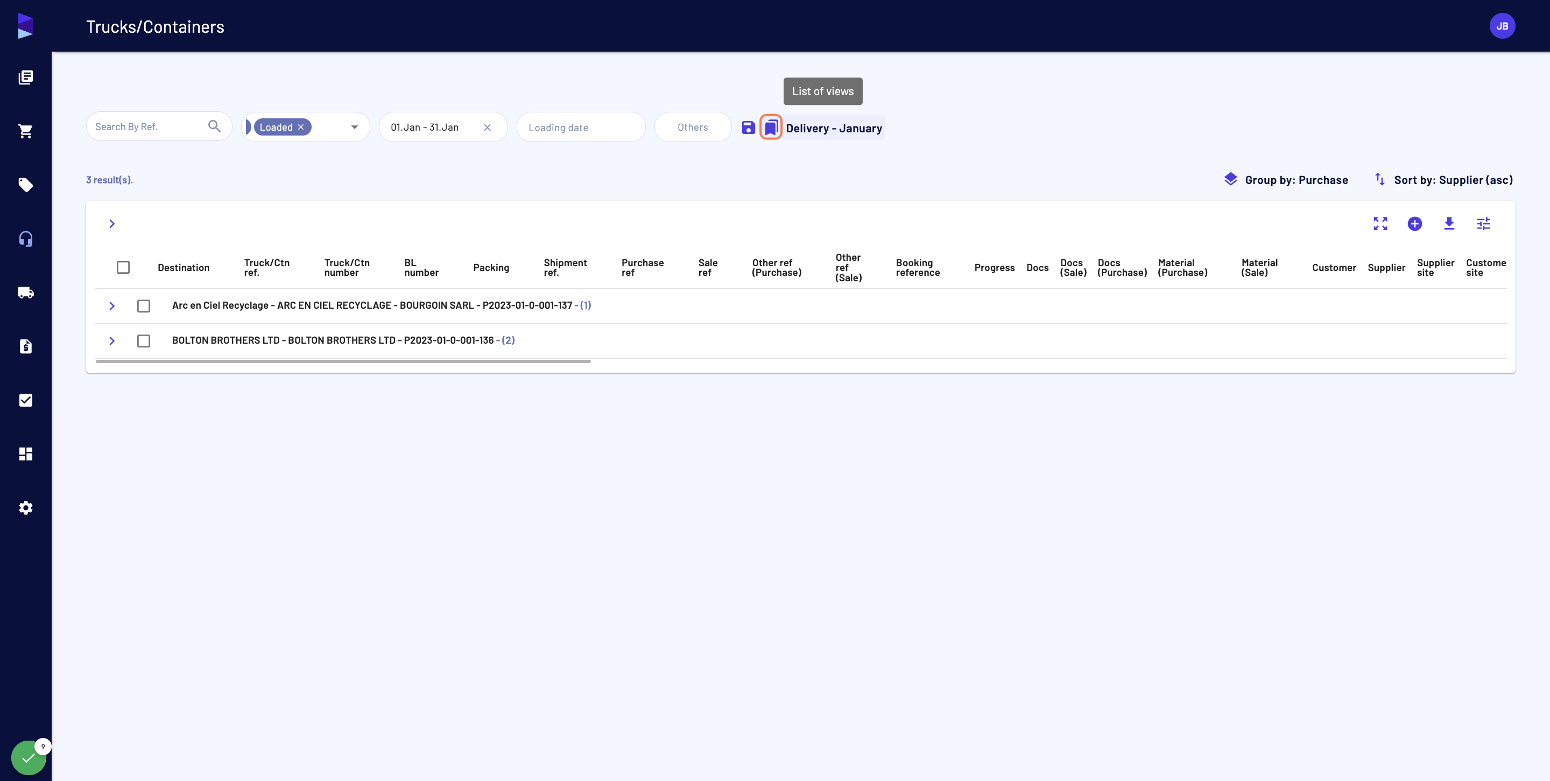Select all rows header checkbox
This screenshot has height=781, width=1550.
(123, 267)
